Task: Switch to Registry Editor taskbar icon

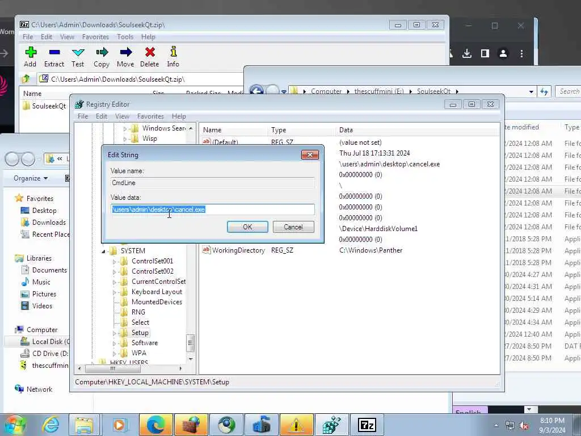Action: (331, 425)
